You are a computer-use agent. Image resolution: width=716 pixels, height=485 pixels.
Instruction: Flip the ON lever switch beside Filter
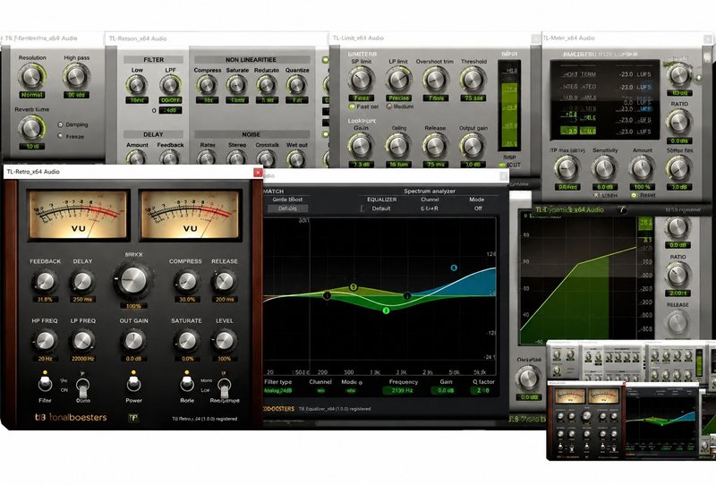tap(82, 387)
